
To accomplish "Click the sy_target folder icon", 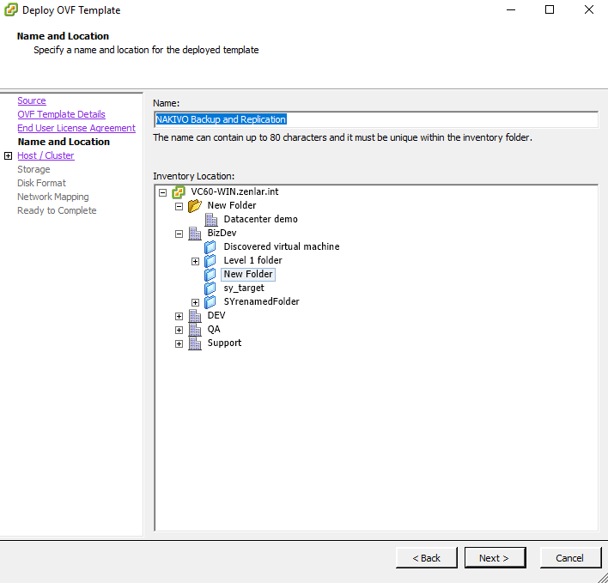I will point(210,288).
